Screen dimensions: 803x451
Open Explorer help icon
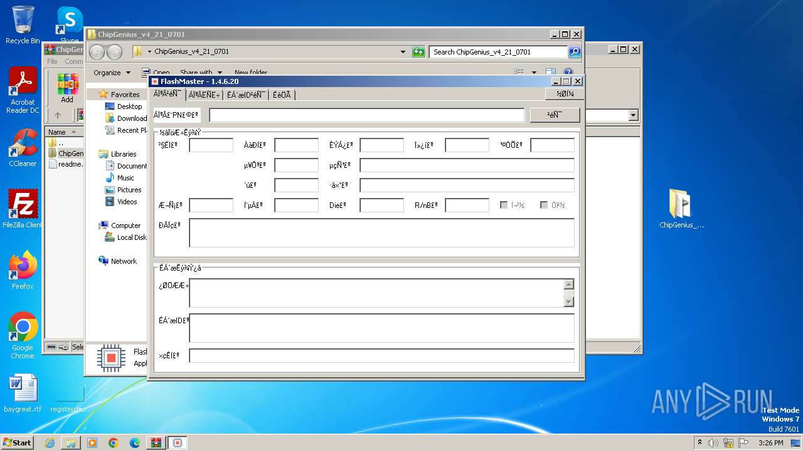point(568,73)
